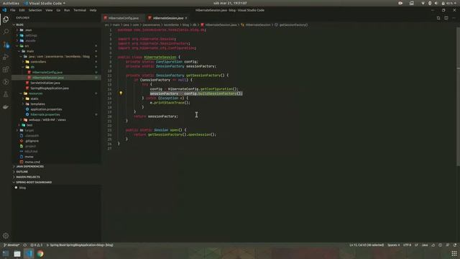The width and height of the screenshot is (460, 259).
Task: Expand the OUTLINE section
Action: click(56, 172)
